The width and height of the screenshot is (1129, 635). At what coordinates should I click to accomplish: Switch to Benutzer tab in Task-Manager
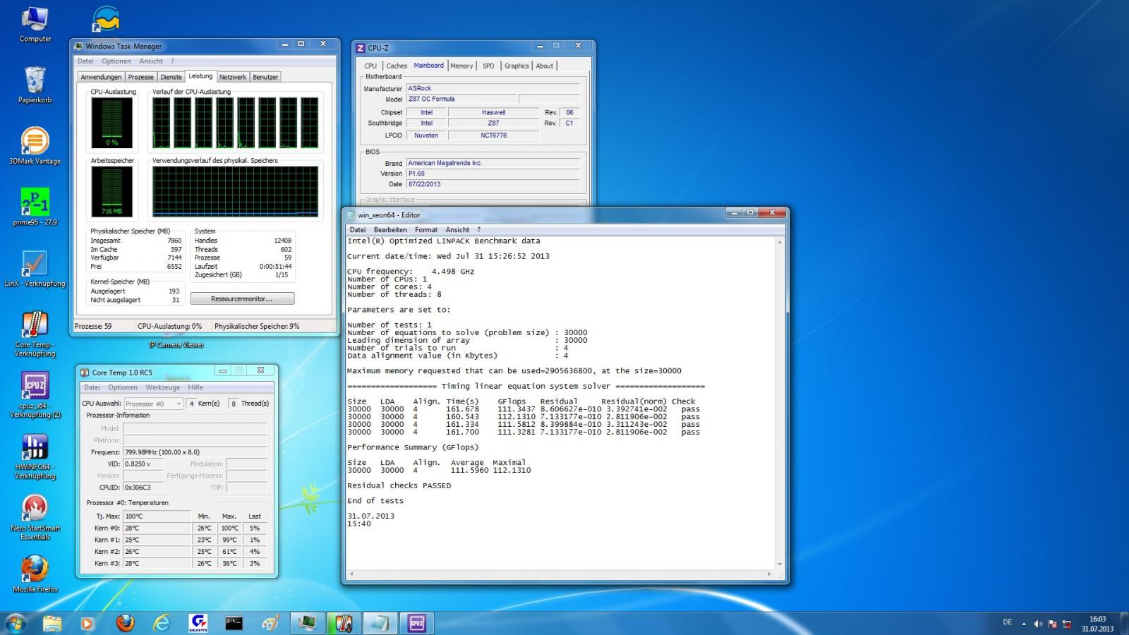coord(265,77)
